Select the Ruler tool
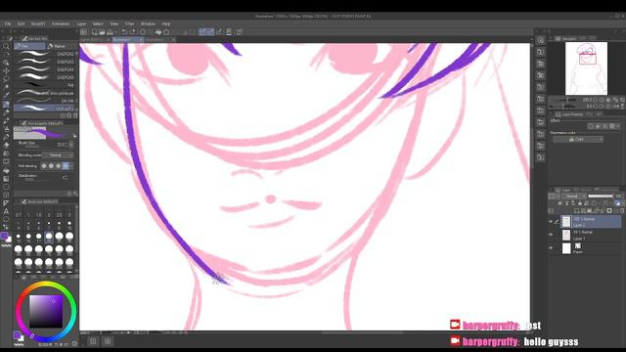626x352 pixels. tap(6, 203)
